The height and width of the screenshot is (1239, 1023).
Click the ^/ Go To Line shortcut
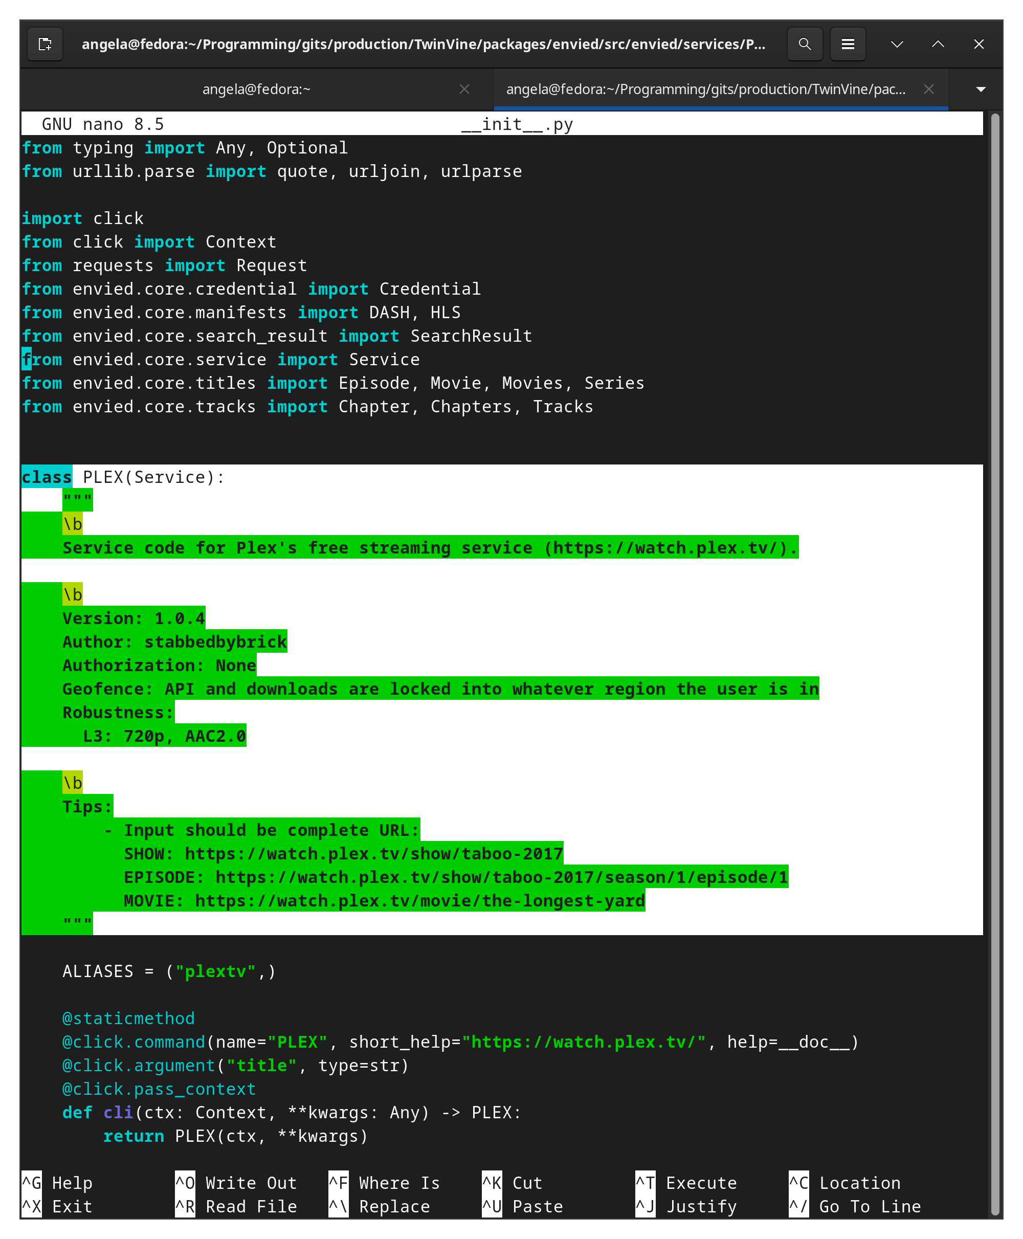pyautogui.click(x=855, y=1207)
